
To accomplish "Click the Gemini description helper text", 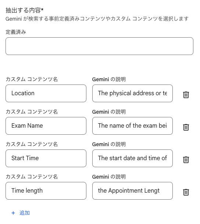I will tap(97, 19).
